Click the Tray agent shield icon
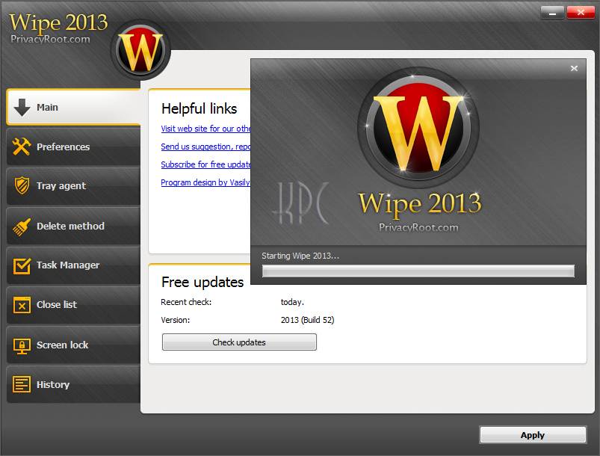The image size is (600, 456). click(22, 185)
